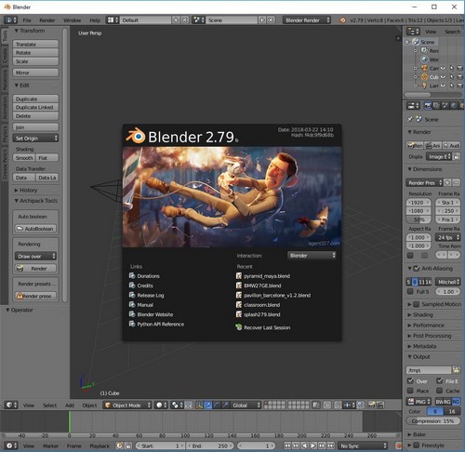Open the 3D view editor type selector
This screenshot has height=452, width=465.
(11, 405)
